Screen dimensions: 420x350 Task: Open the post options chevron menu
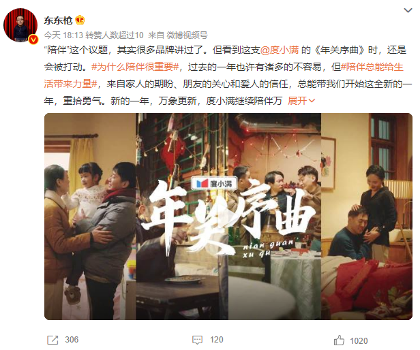point(408,10)
